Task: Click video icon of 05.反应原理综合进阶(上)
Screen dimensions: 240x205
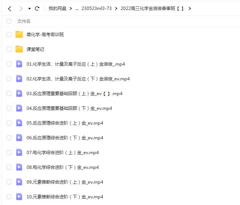Action: pos(19,123)
